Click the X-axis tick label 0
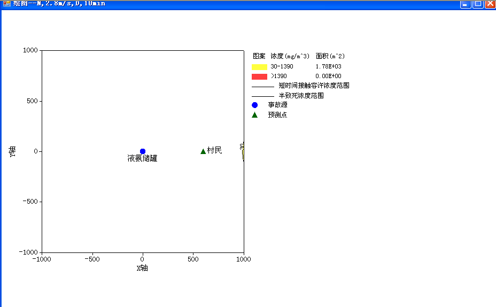 click(x=142, y=259)
